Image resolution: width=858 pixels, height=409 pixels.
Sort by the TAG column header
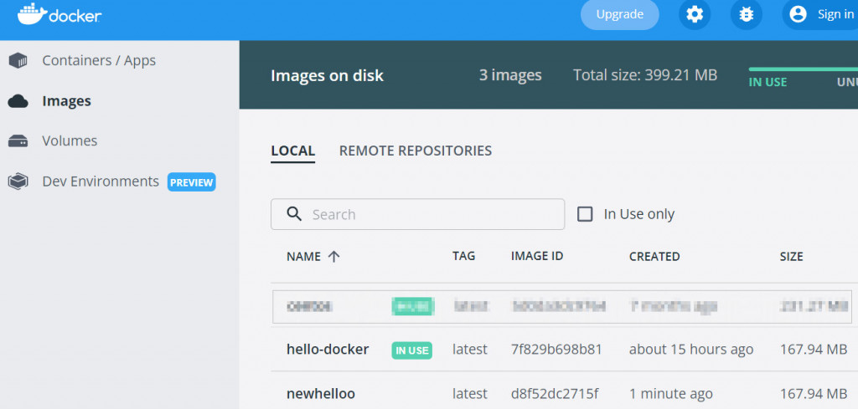pyautogui.click(x=463, y=256)
